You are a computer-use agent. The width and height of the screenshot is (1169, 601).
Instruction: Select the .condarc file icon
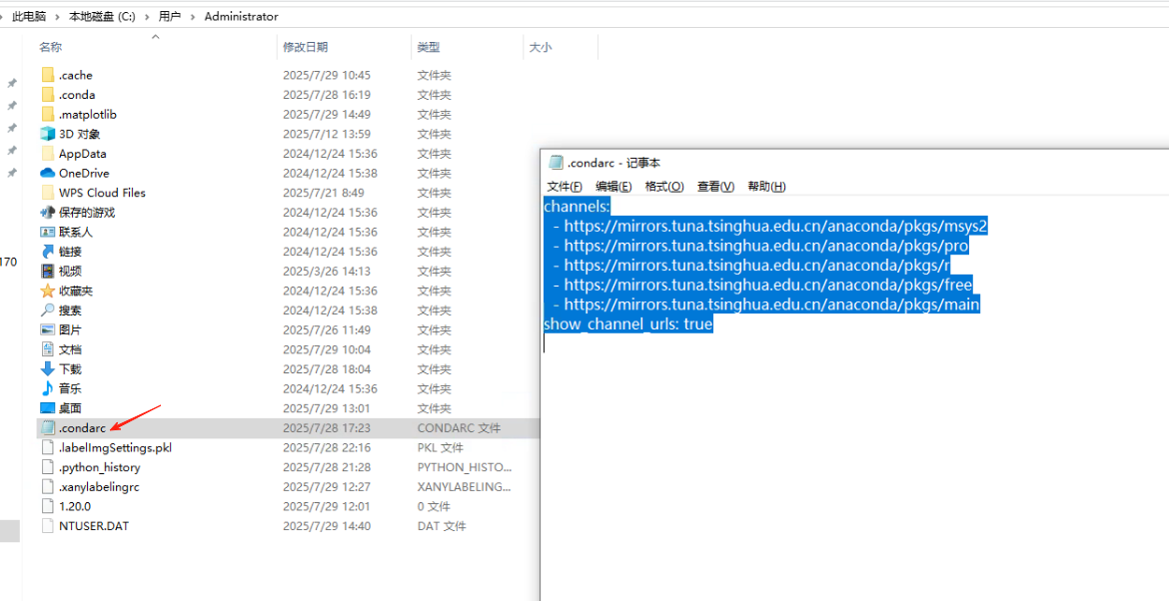coord(47,427)
